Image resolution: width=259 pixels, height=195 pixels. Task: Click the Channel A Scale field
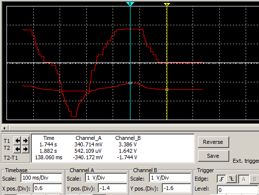106,178
